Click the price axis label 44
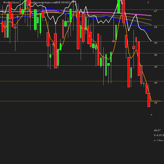164x164 pixels. [155, 103]
